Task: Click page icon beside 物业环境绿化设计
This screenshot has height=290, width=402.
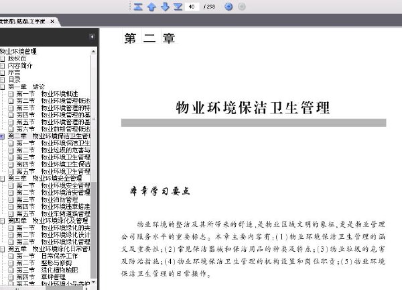Action: coord(11,235)
